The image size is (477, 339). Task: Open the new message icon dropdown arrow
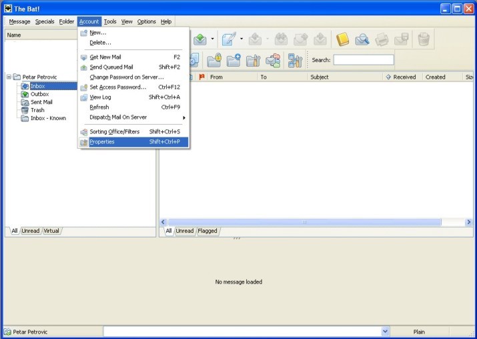242,39
